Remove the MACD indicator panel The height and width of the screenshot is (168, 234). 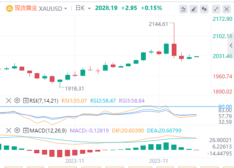click(9, 130)
